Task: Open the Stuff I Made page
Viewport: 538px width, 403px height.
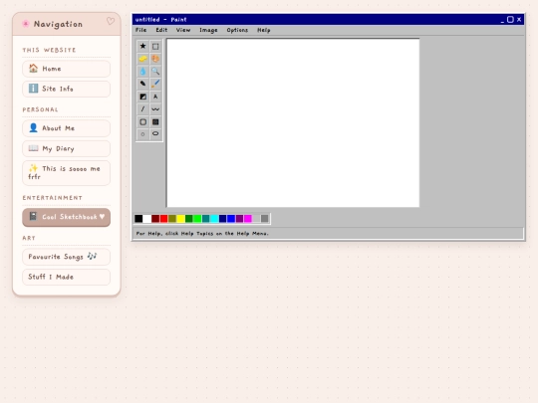Action: (66, 277)
